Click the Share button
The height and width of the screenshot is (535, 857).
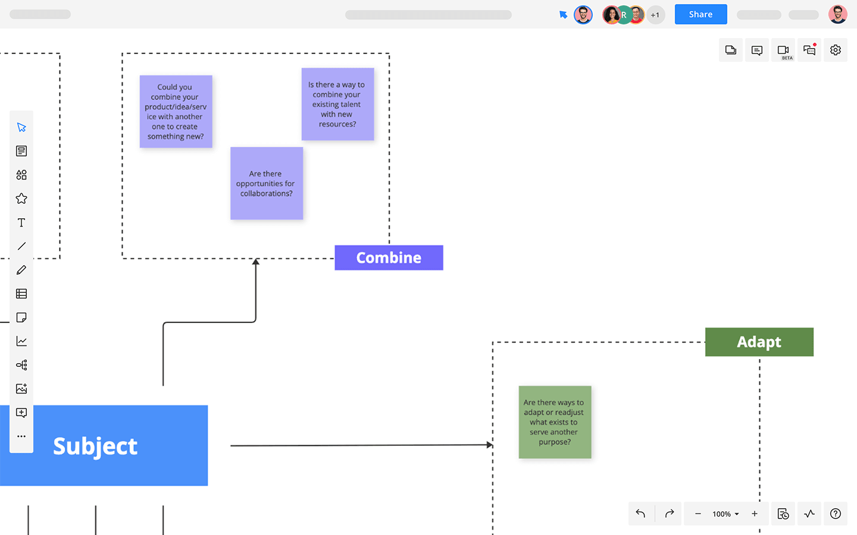(x=700, y=14)
